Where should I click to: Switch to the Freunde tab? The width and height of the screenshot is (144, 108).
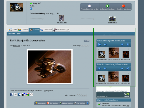point(23,30)
